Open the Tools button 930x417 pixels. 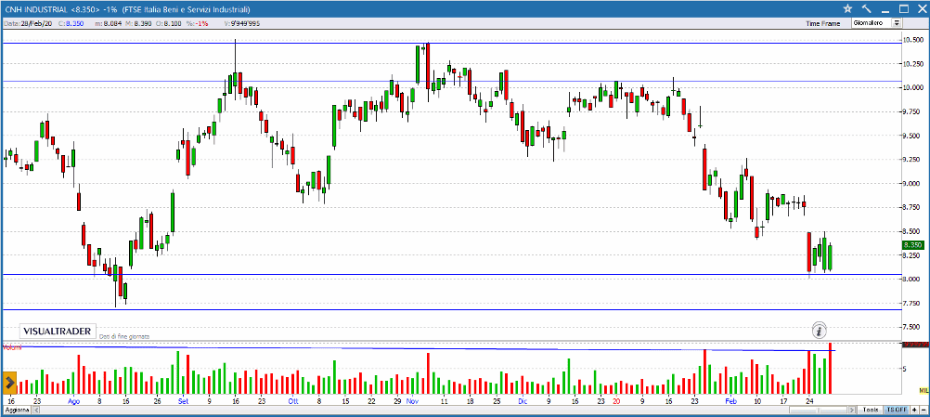pyautogui.click(x=870, y=410)
